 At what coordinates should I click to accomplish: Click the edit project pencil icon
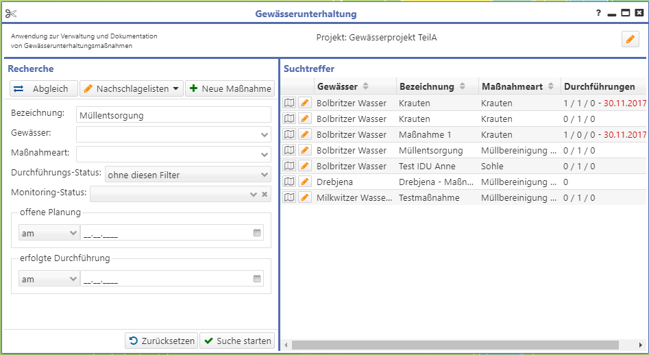point(630,40)
